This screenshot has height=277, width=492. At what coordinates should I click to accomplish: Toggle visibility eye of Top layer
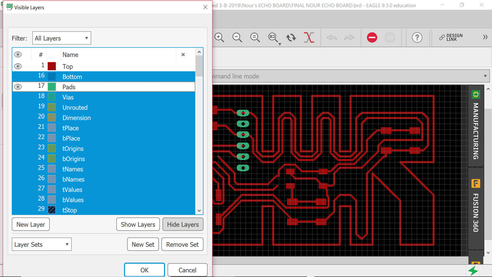[x=18, y=66]
